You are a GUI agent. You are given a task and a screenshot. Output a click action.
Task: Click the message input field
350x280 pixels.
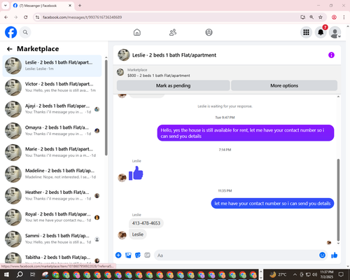click(236, 255)
